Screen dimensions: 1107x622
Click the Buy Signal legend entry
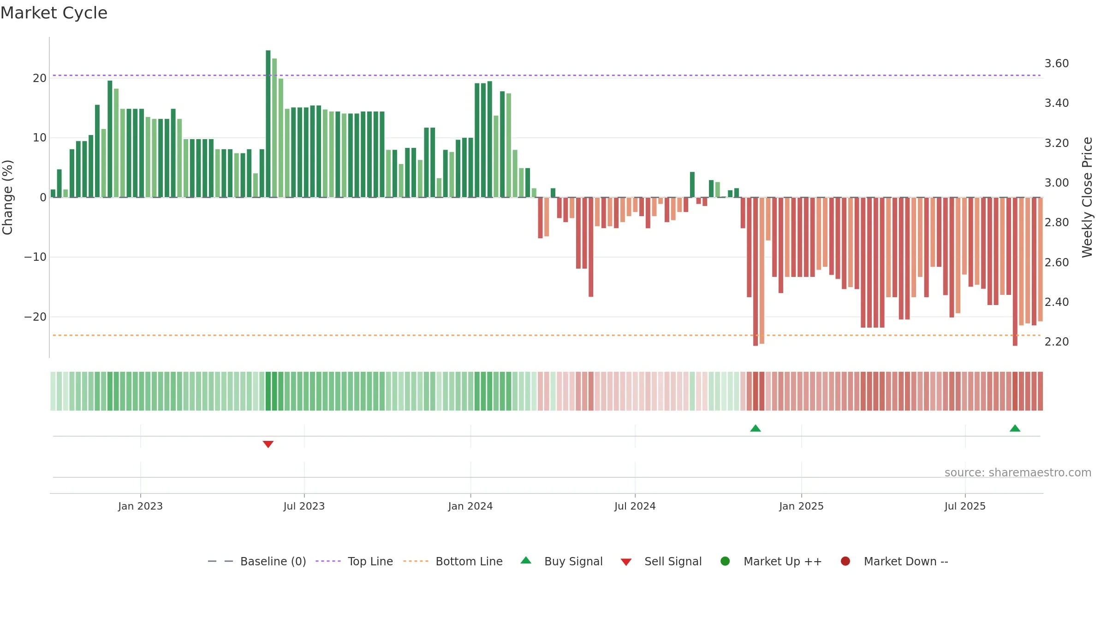click(x=561, y=561)
